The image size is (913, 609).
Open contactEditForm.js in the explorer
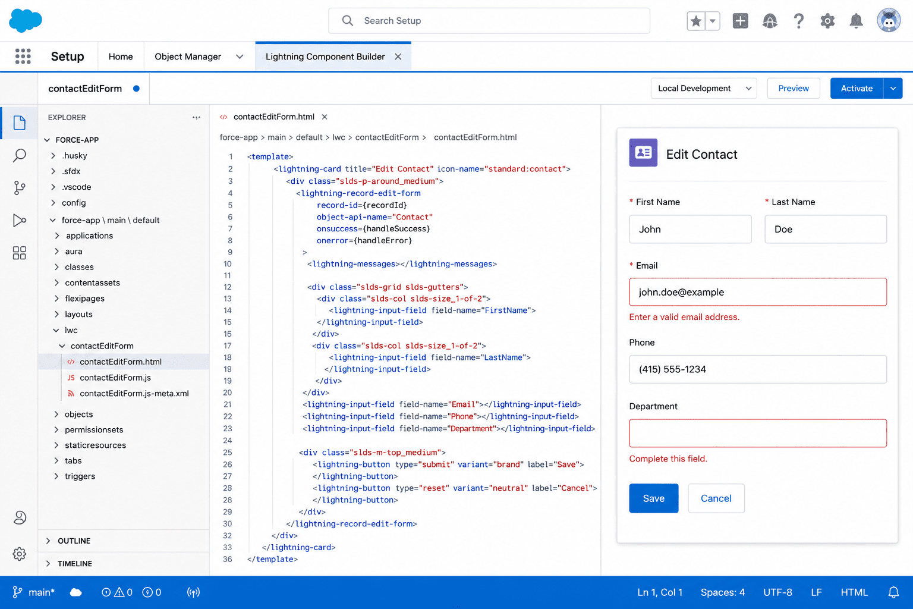[x=115, y=378]
